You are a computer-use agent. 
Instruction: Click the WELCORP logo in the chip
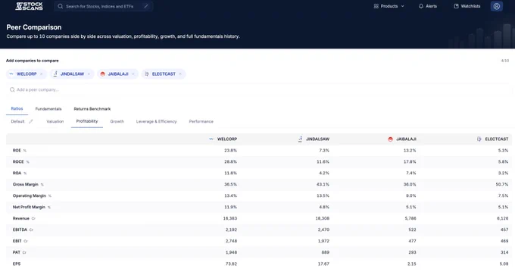(11, 74)
